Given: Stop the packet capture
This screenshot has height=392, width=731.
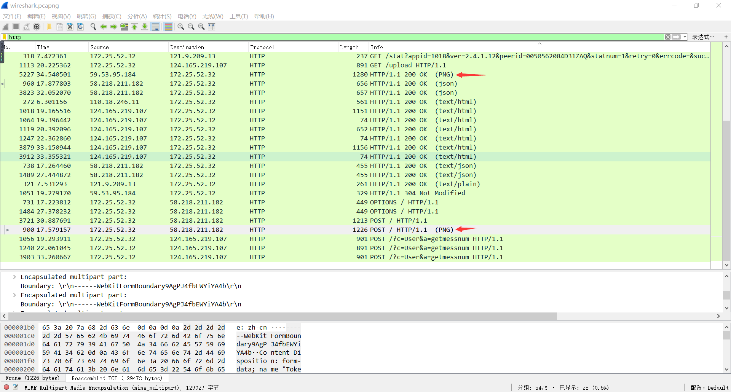Looking at the screenshot, I should click(16, 27).
